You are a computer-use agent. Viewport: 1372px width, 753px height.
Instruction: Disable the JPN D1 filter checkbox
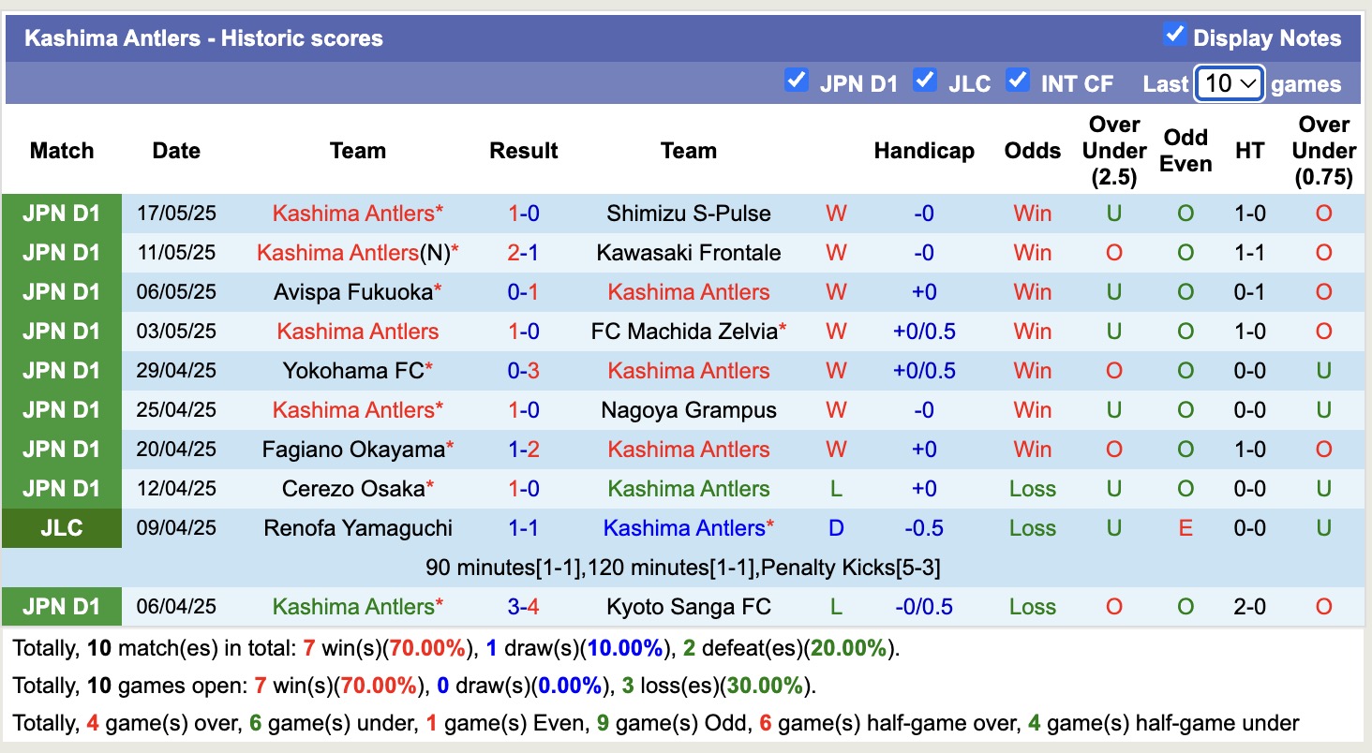pyautogui.click(x=797, y=81)
